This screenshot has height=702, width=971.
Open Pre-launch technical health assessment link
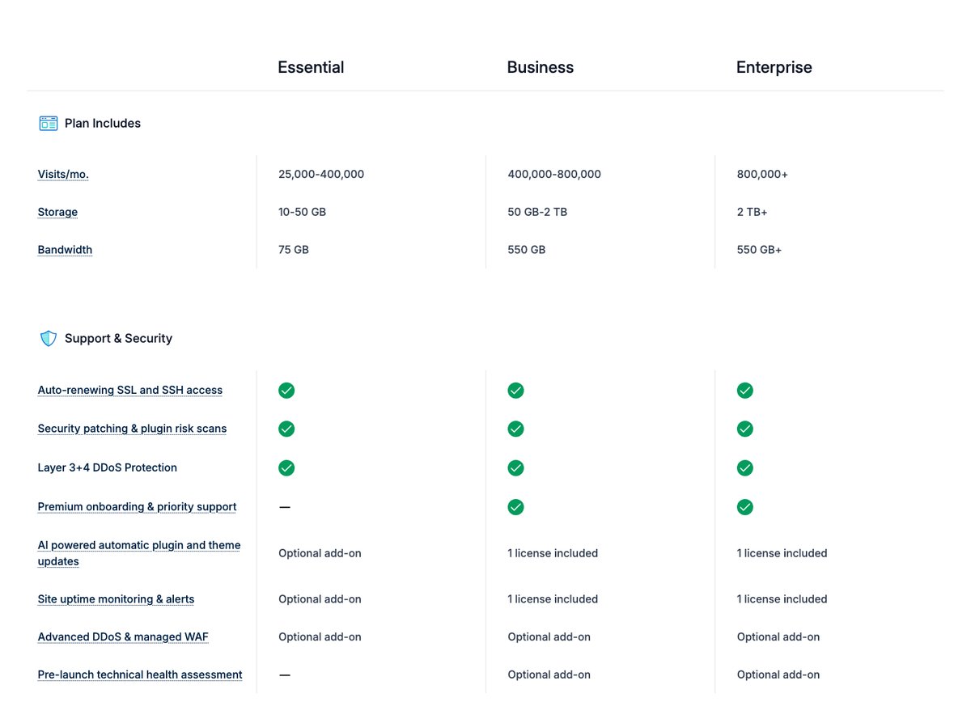pos(140,675)
